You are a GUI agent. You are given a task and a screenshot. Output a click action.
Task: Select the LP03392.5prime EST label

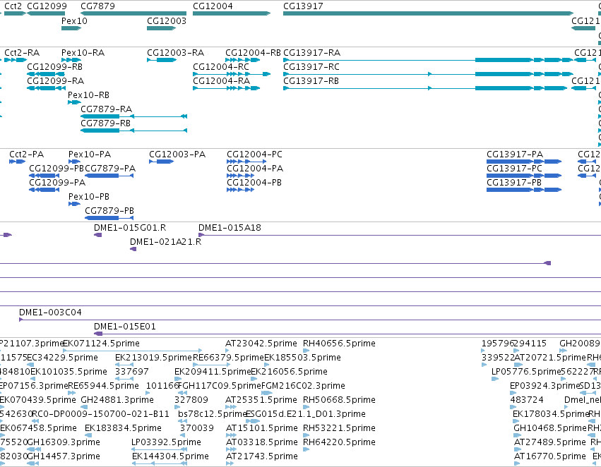pyautogui.click(x=166, y=442)
